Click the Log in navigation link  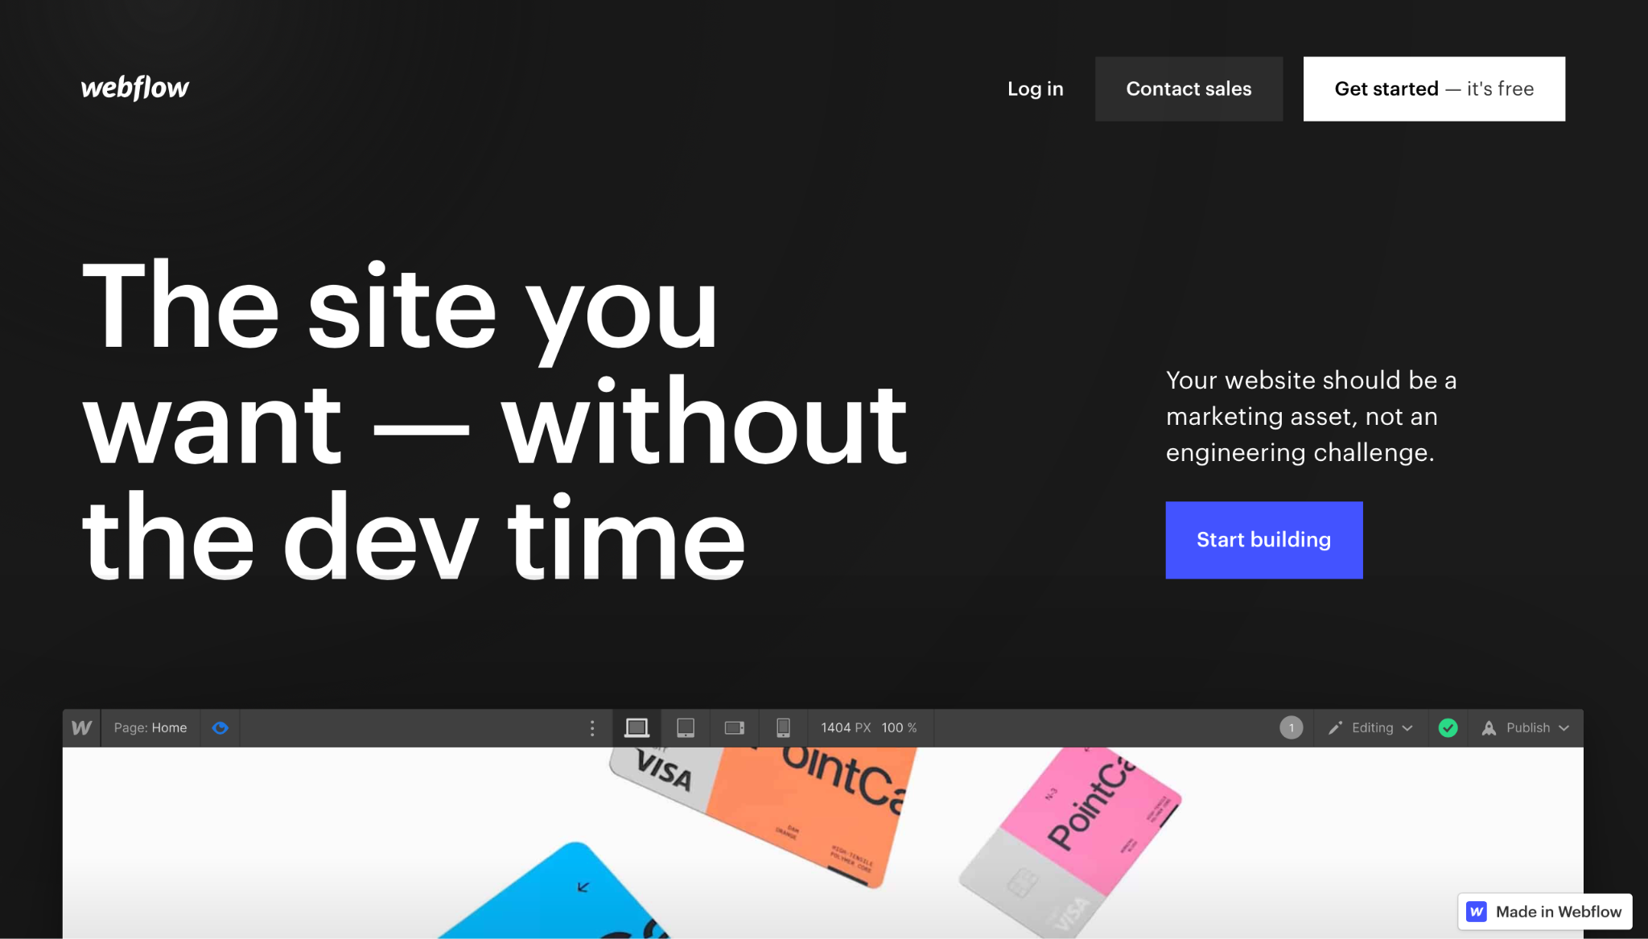[1035, 89]
